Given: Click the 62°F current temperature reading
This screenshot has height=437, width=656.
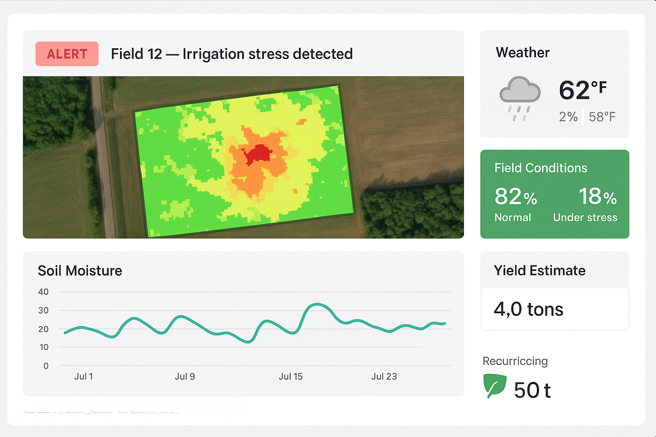Looking at the screenshot, I should (x=583, y=90).
